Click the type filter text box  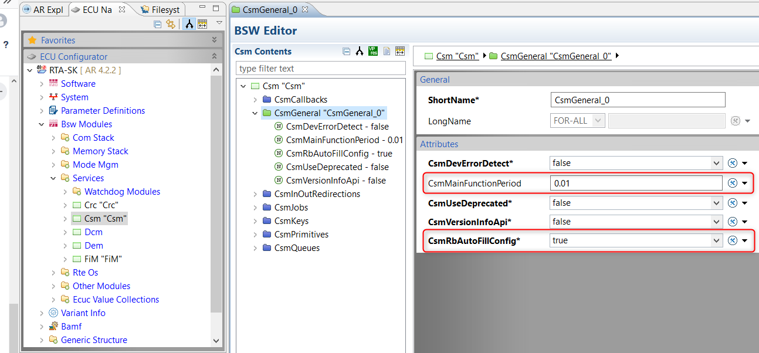pos(320,69)
